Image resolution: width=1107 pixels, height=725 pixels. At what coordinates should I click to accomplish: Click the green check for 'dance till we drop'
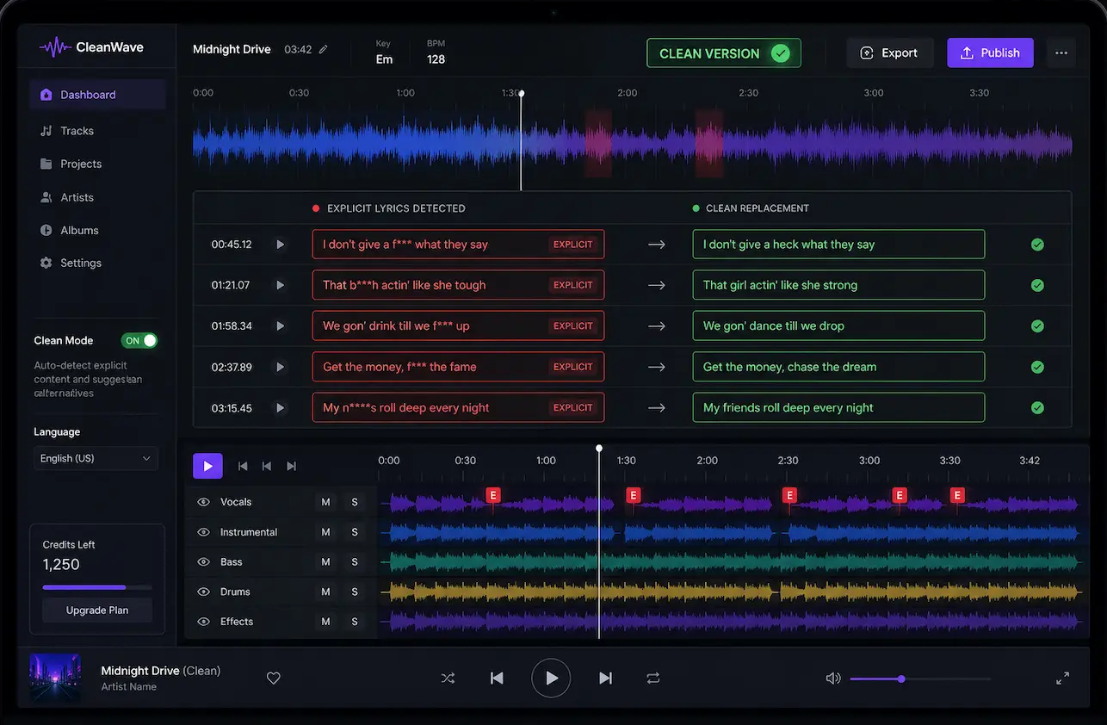coord(1037,326)
